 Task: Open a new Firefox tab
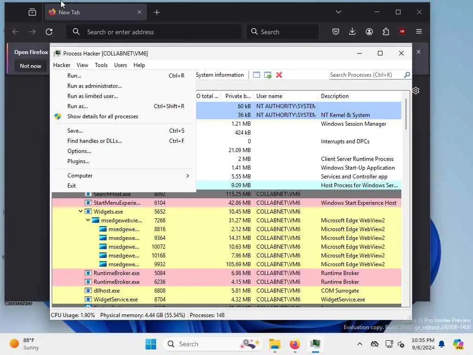(x=157, y=12)
